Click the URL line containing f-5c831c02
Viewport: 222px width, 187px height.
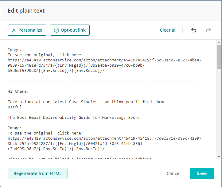pyautogui.click(x=104, y=60)
